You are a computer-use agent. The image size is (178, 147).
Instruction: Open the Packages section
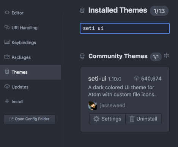click(30, 57)
